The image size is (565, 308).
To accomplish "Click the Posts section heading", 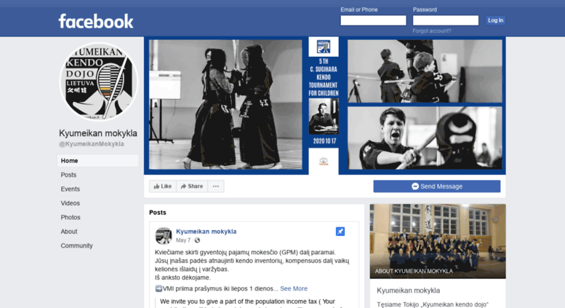I will [x=158, y=213].
